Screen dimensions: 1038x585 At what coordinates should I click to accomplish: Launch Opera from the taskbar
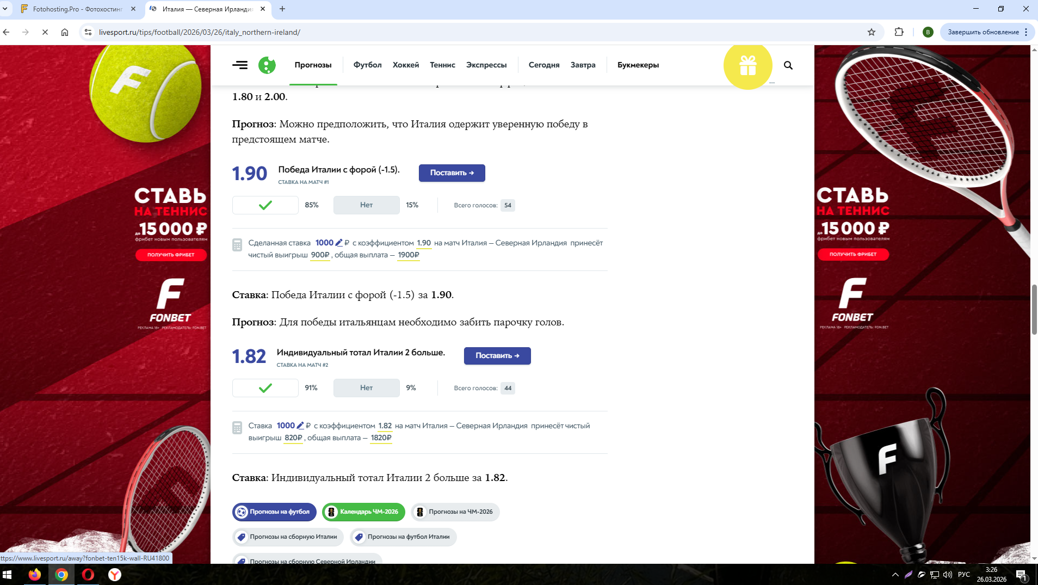[x=88, y=575]
